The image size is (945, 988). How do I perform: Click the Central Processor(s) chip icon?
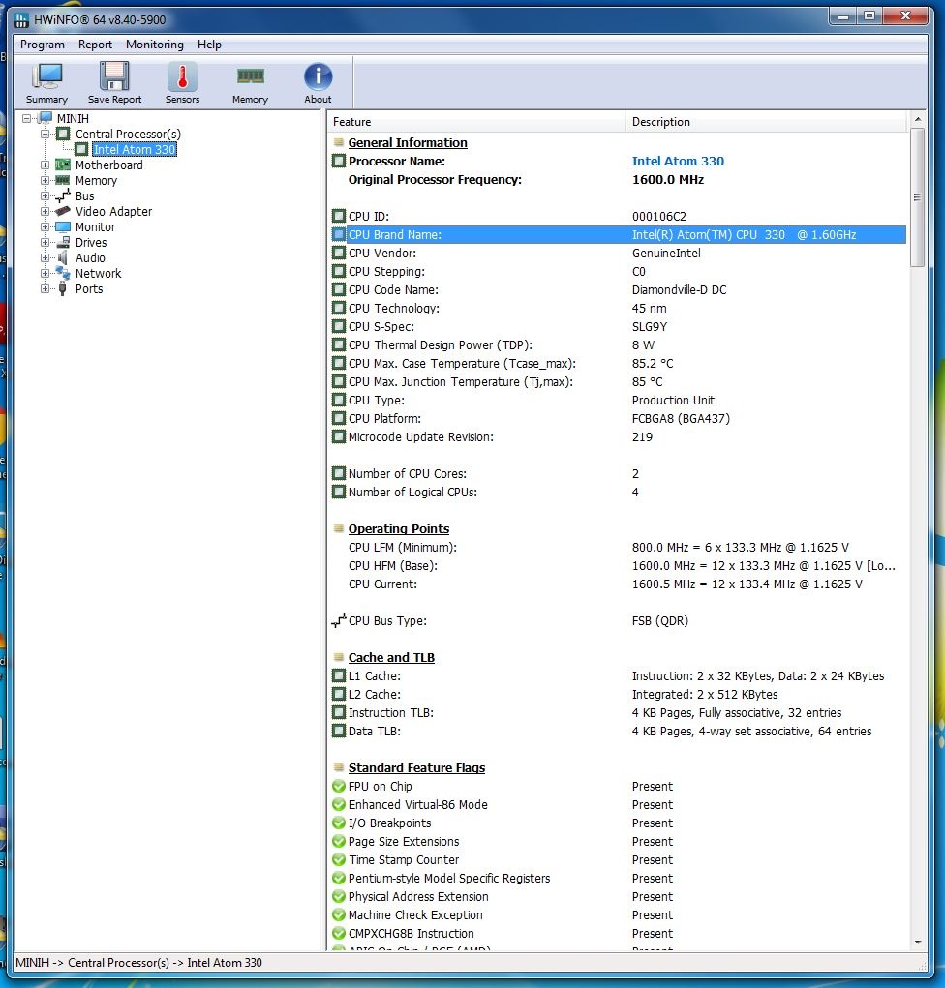click(63, 134)
